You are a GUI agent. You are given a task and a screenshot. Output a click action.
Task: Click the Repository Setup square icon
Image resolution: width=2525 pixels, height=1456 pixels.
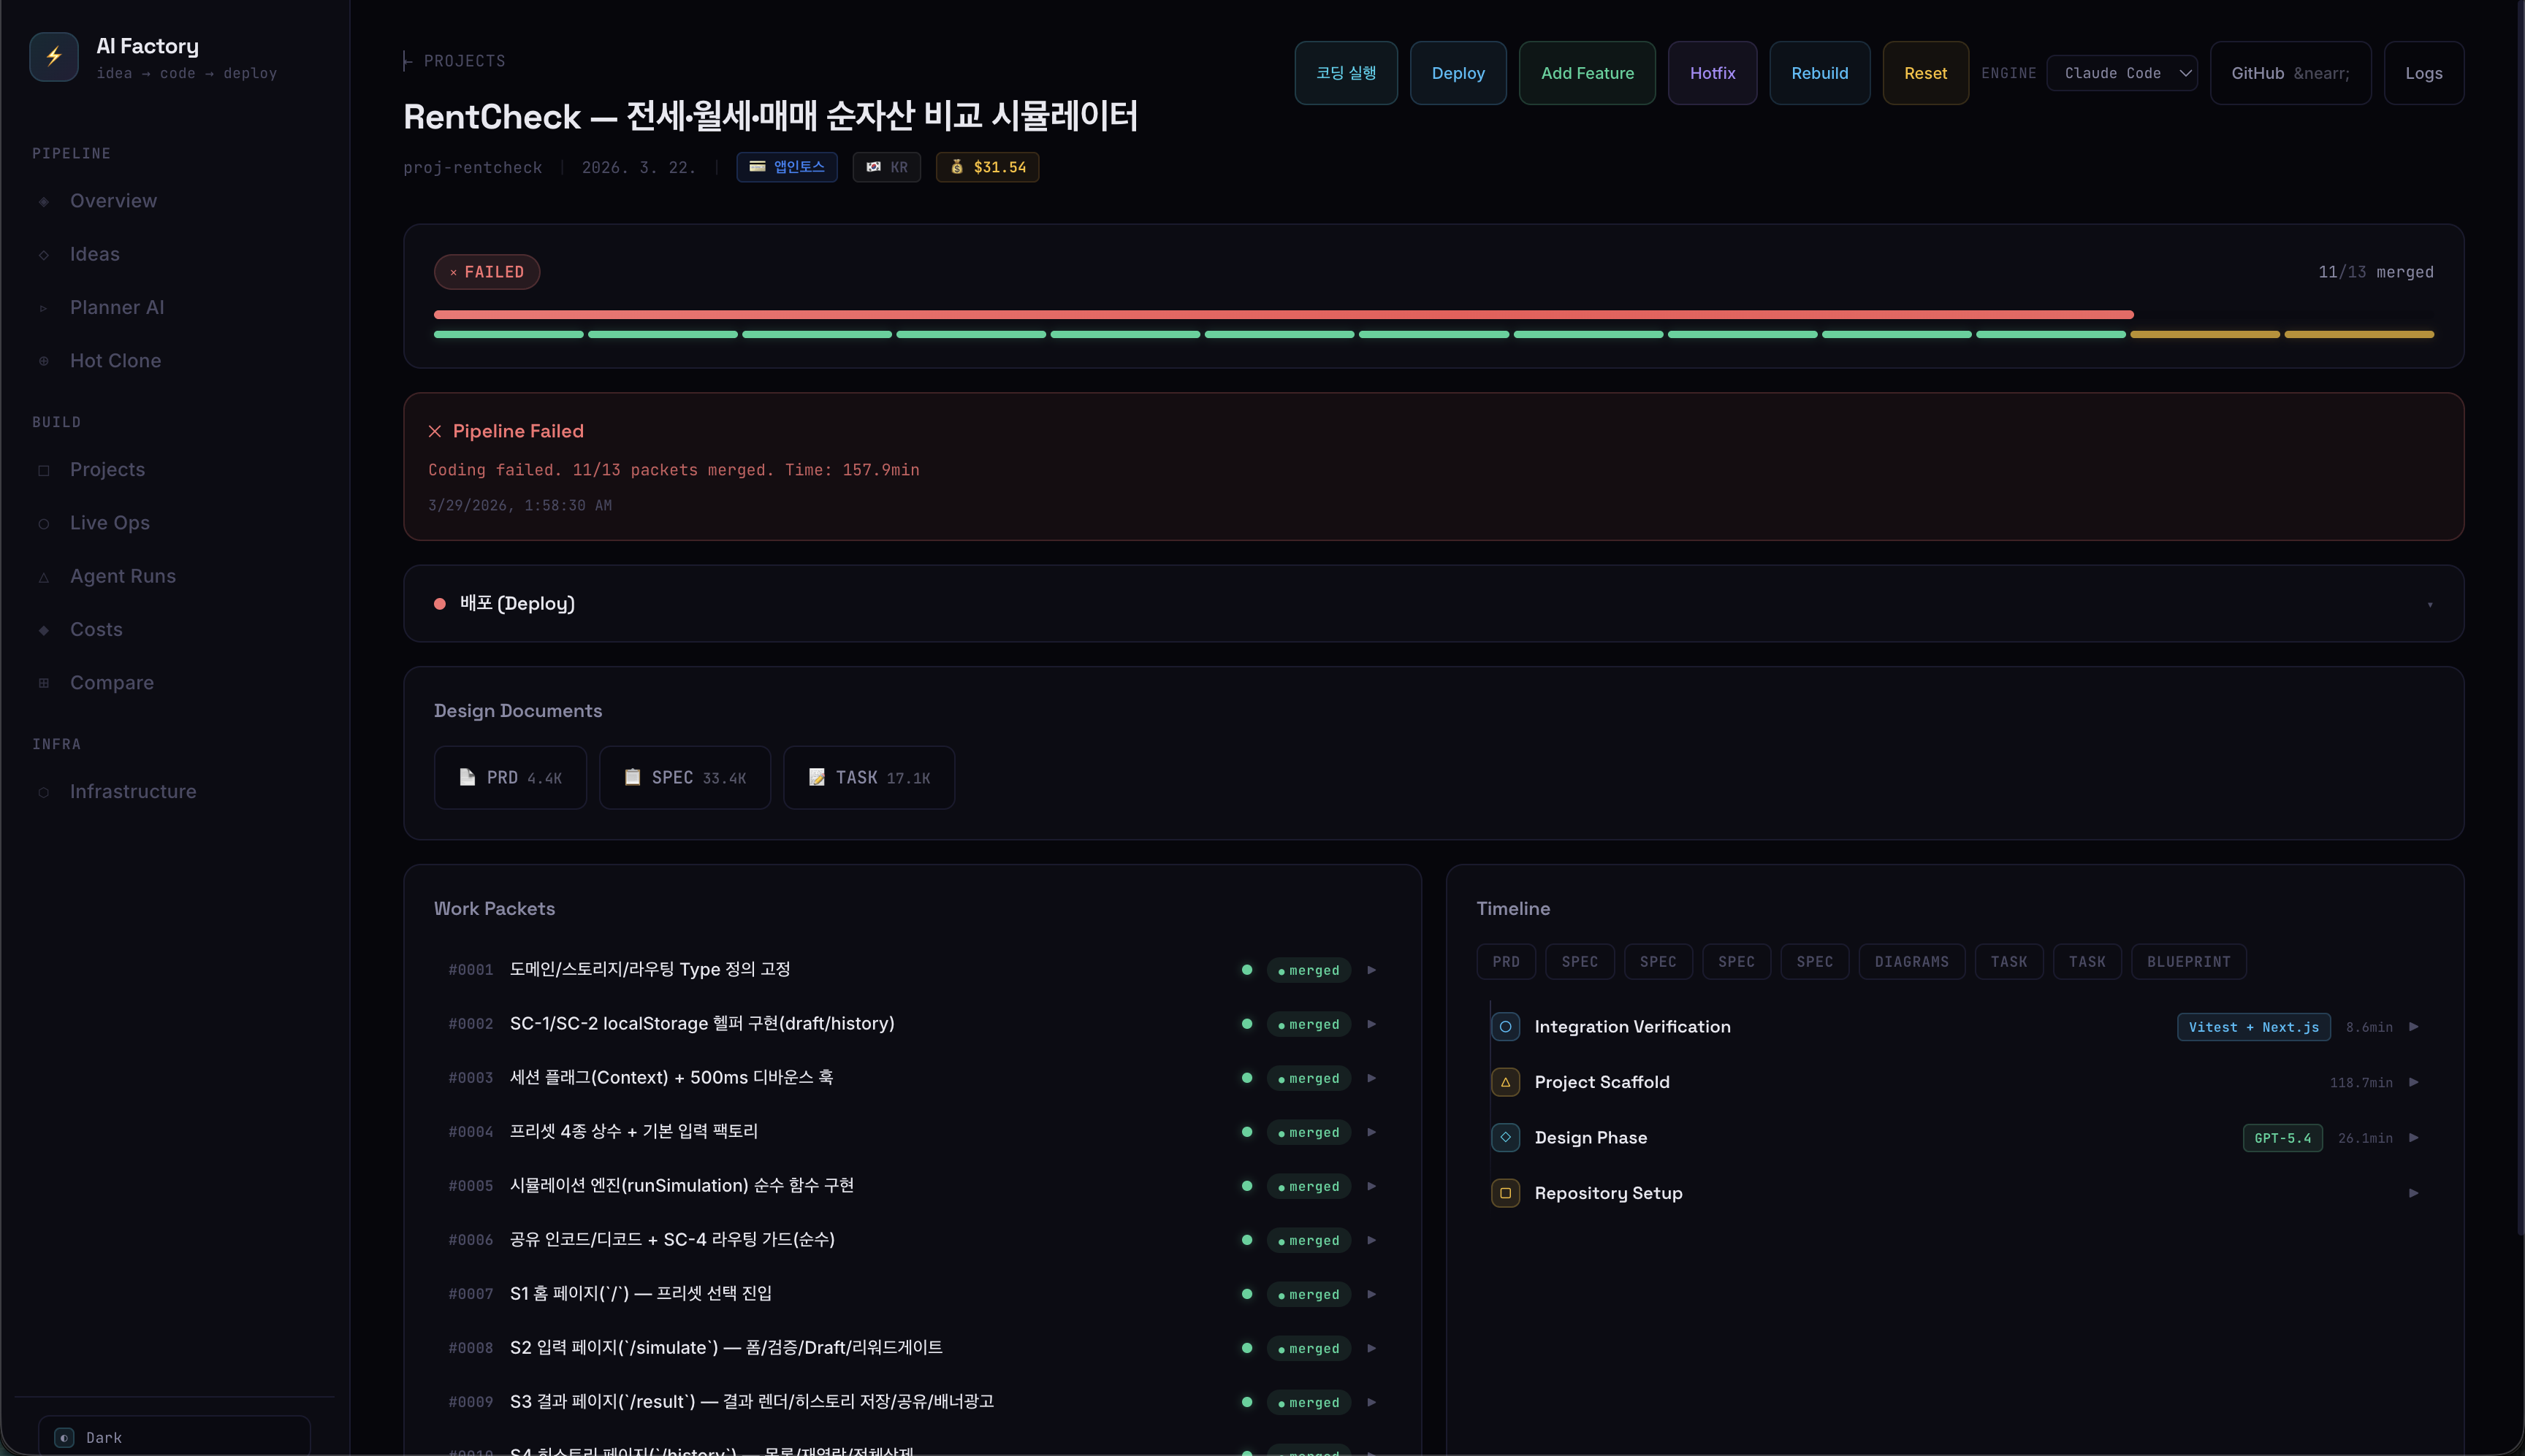1504,1193
